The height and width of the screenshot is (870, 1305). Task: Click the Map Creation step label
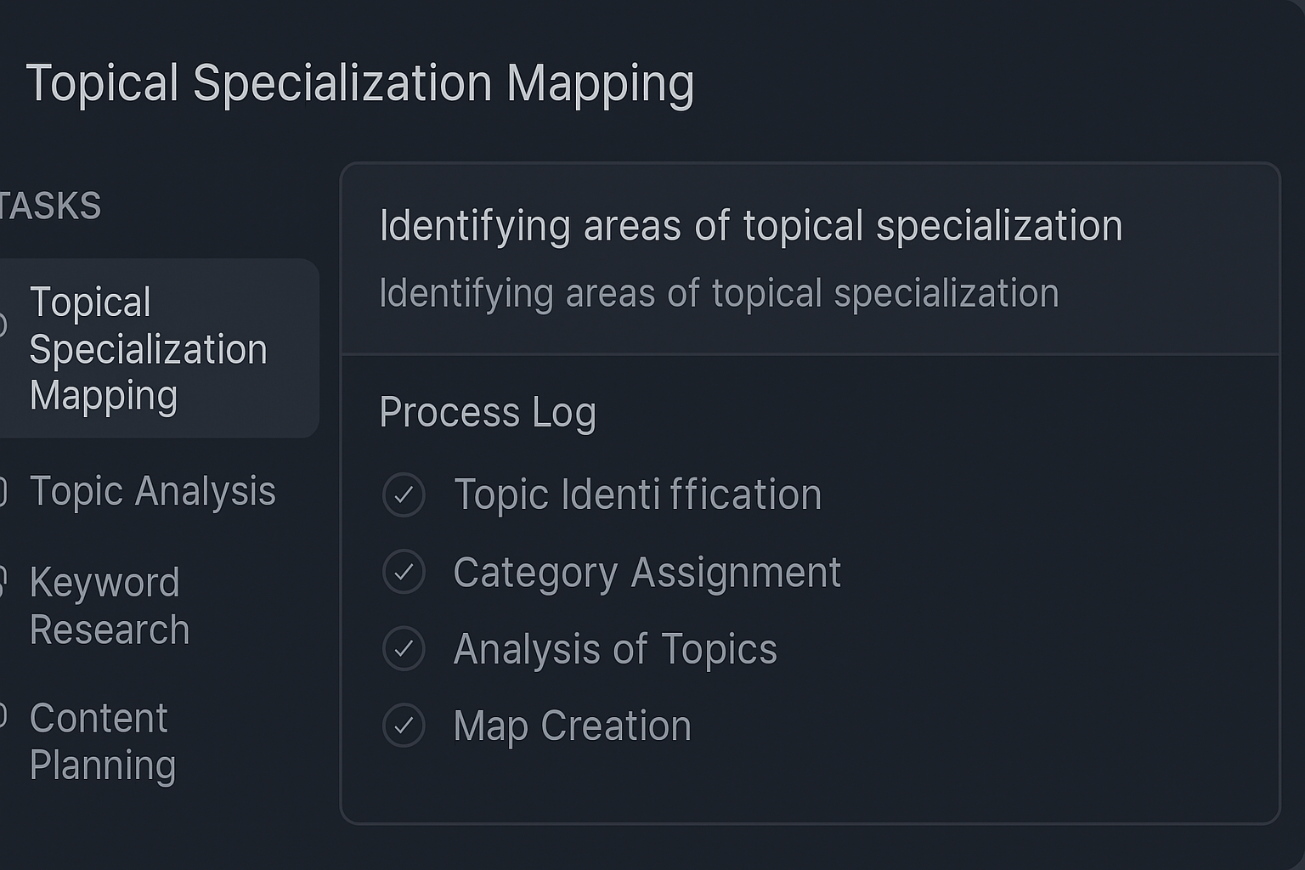pyautogui.click(x=572, y=726)
